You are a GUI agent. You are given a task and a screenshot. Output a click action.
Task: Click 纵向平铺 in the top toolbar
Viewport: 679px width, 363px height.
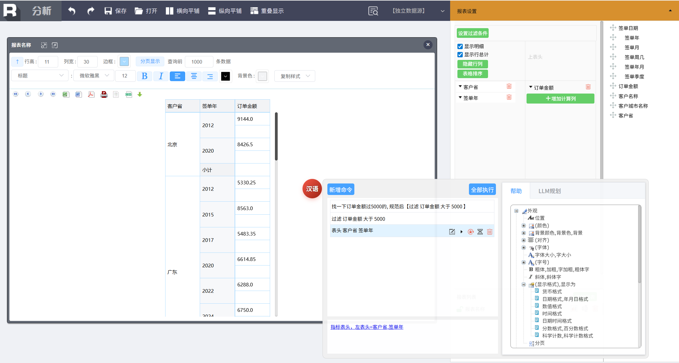click(x=225, y=11)
